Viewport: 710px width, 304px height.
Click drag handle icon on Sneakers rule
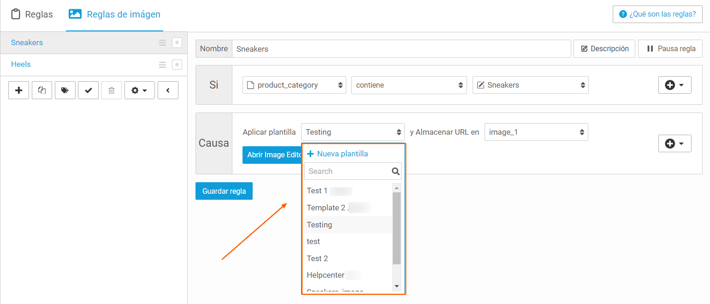(x=162, y=43)
